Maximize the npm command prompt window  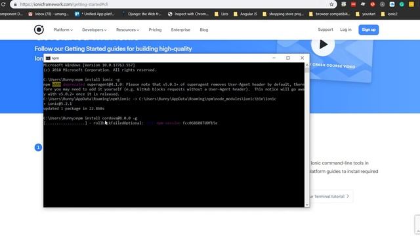click(288, 58)
